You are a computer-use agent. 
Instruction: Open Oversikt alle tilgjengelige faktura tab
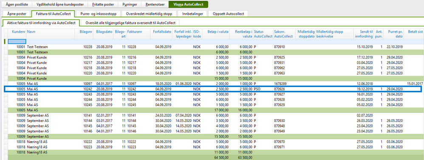point(130,23)
